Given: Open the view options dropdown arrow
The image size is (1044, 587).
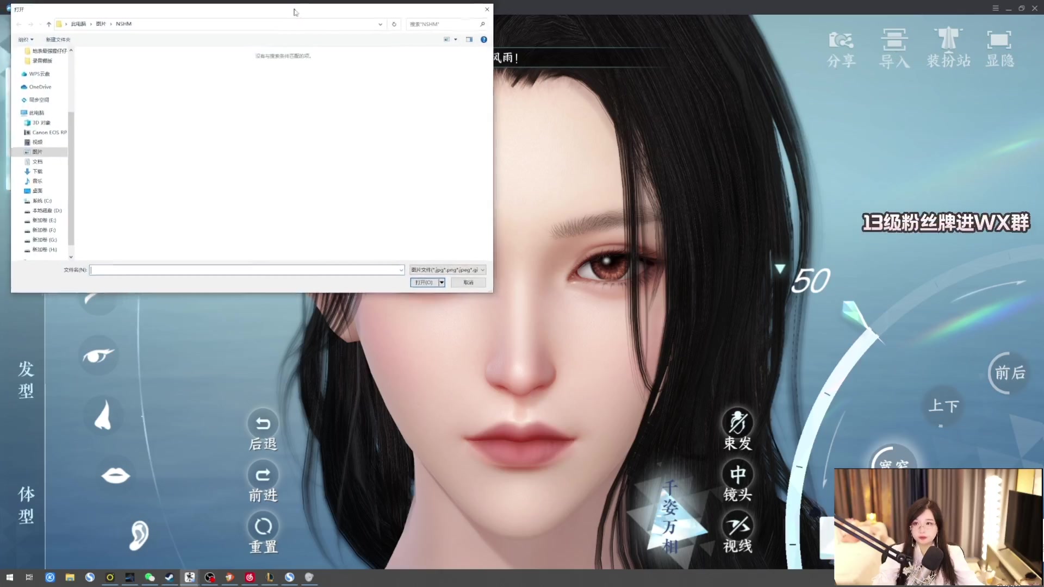Looking at the screenshot, I should [456, 40].
